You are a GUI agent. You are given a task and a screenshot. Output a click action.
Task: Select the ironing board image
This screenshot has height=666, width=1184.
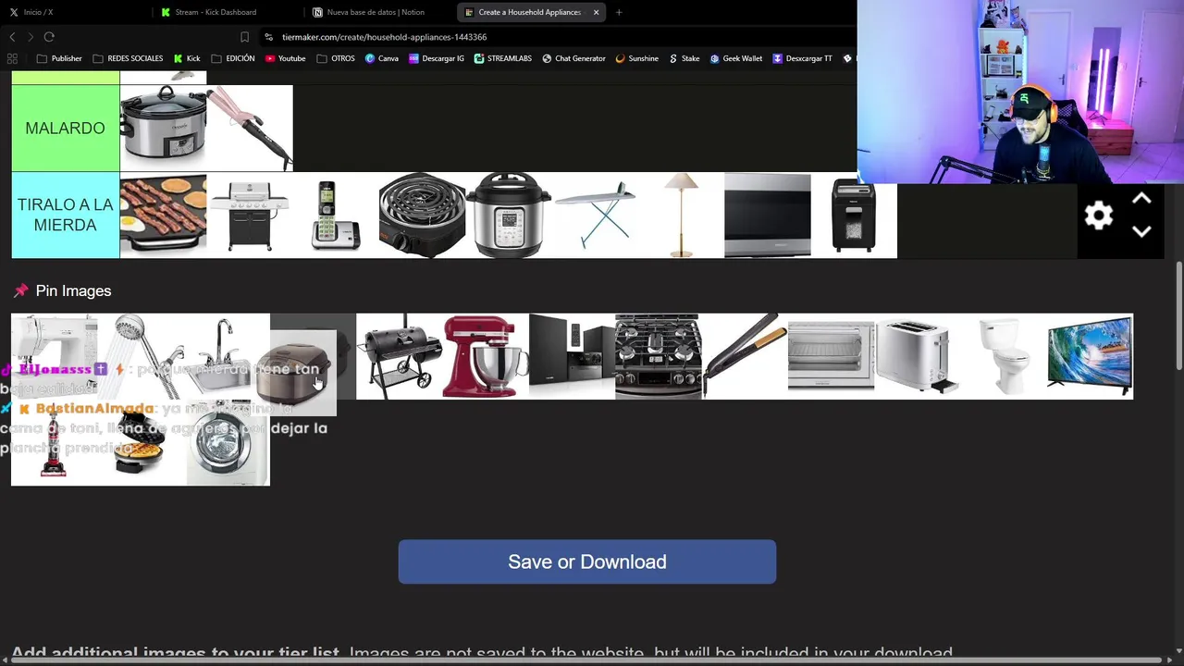[x=595, y=215]
